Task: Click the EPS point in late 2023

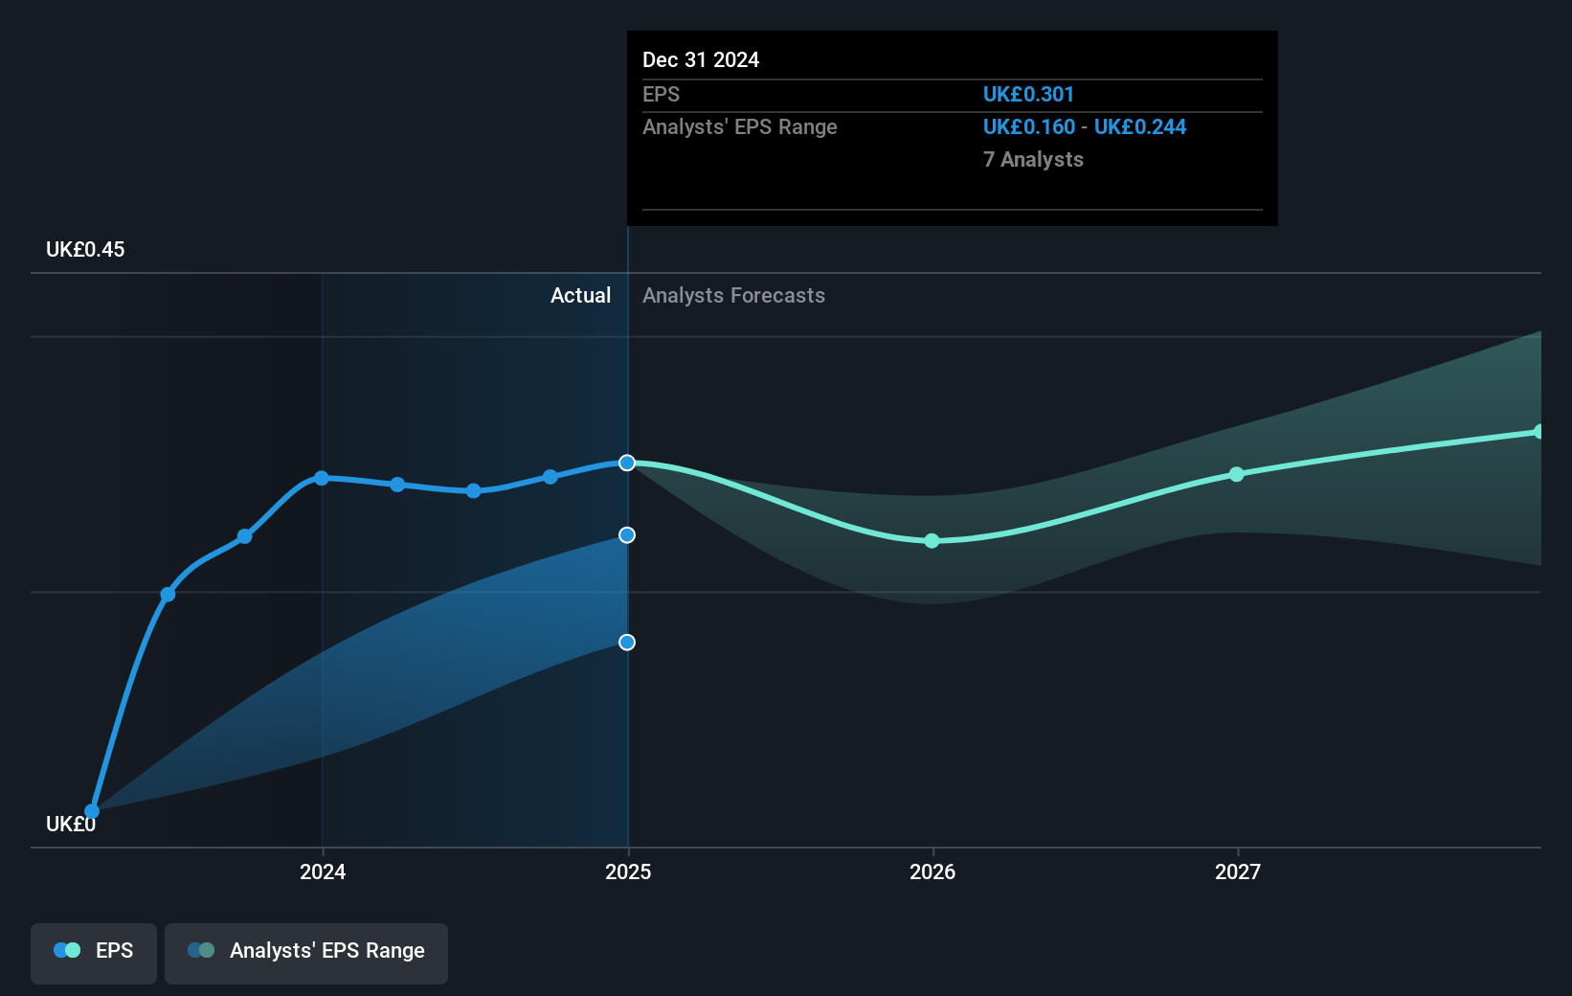Action: pyautogui.click(x=245, y=536)
